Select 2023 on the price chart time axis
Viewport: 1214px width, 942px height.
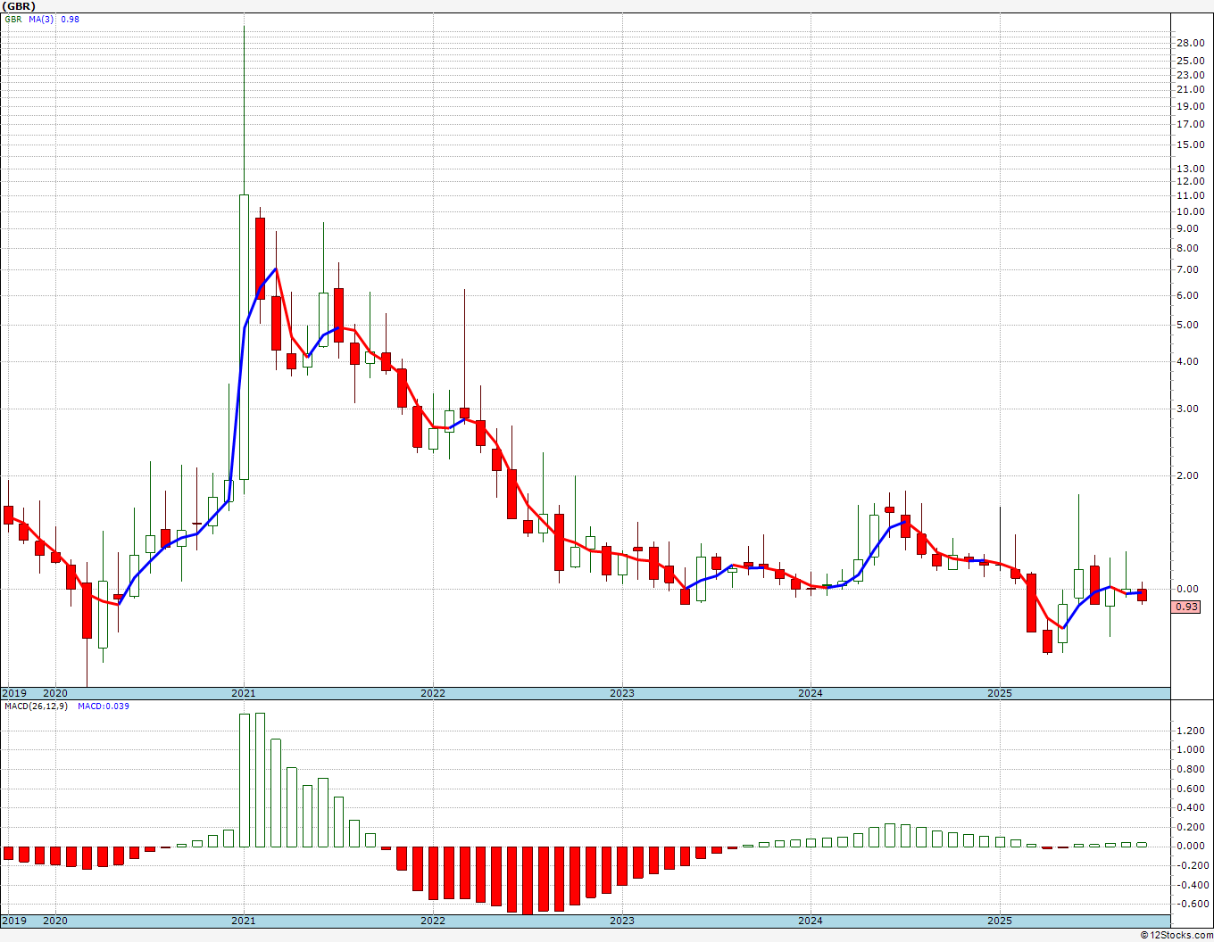tap(622, 693)
